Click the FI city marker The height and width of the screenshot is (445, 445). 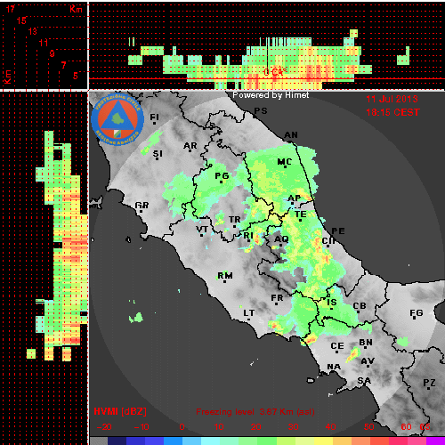154,123
